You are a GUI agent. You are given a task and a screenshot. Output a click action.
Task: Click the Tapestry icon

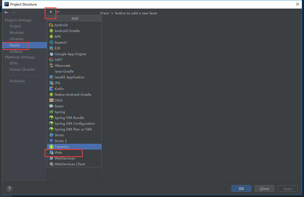[x=51, y=147]
